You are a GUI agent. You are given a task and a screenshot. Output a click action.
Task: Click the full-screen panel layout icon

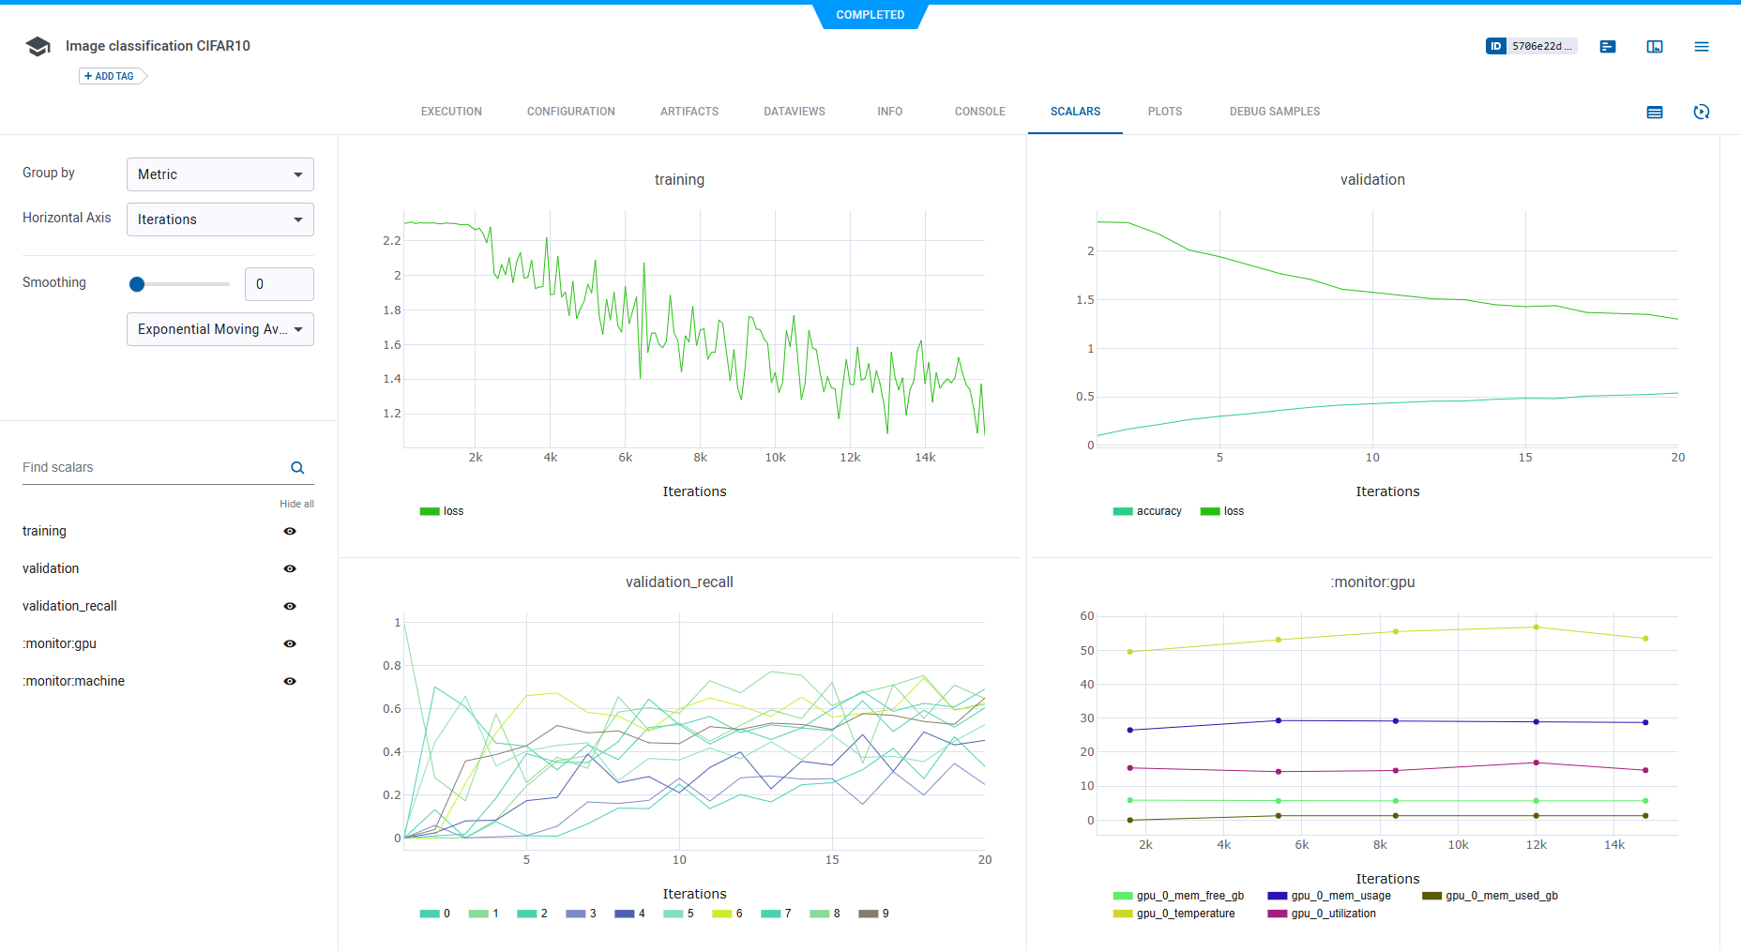[1655, 47]
